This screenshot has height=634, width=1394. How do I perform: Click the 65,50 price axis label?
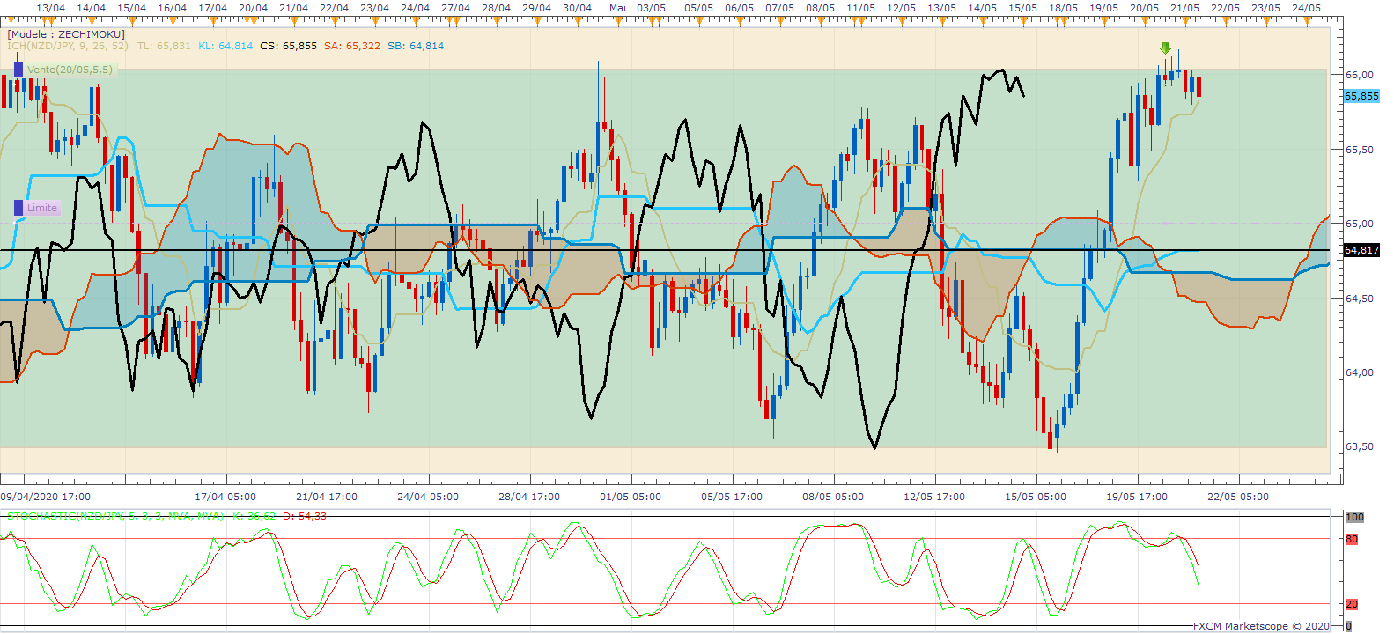[1360, 150]
